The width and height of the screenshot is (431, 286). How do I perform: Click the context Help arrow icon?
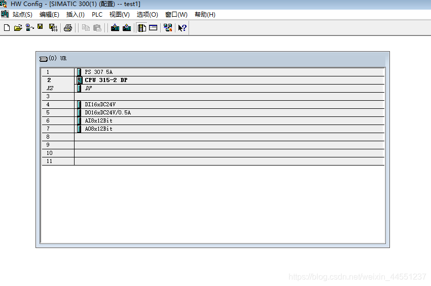[x=182, y=28]
